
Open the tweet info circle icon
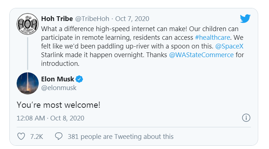[246, 118]
